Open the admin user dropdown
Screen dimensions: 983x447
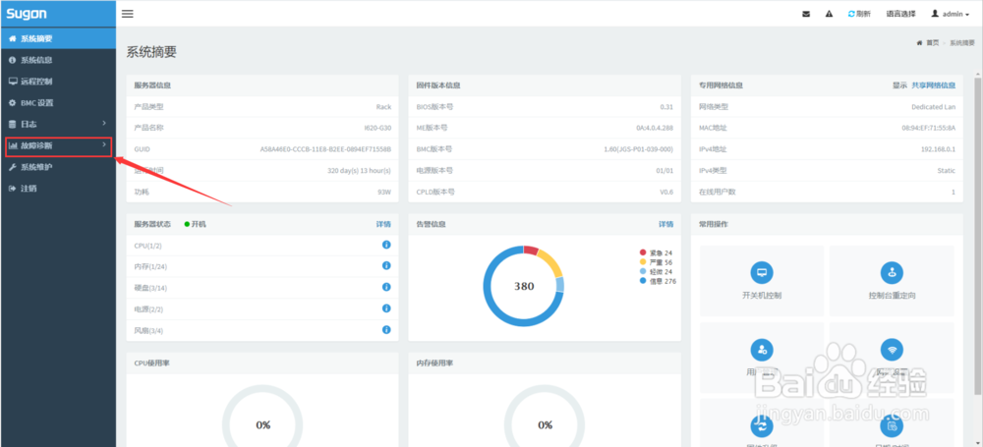click(x=951, y=14)
